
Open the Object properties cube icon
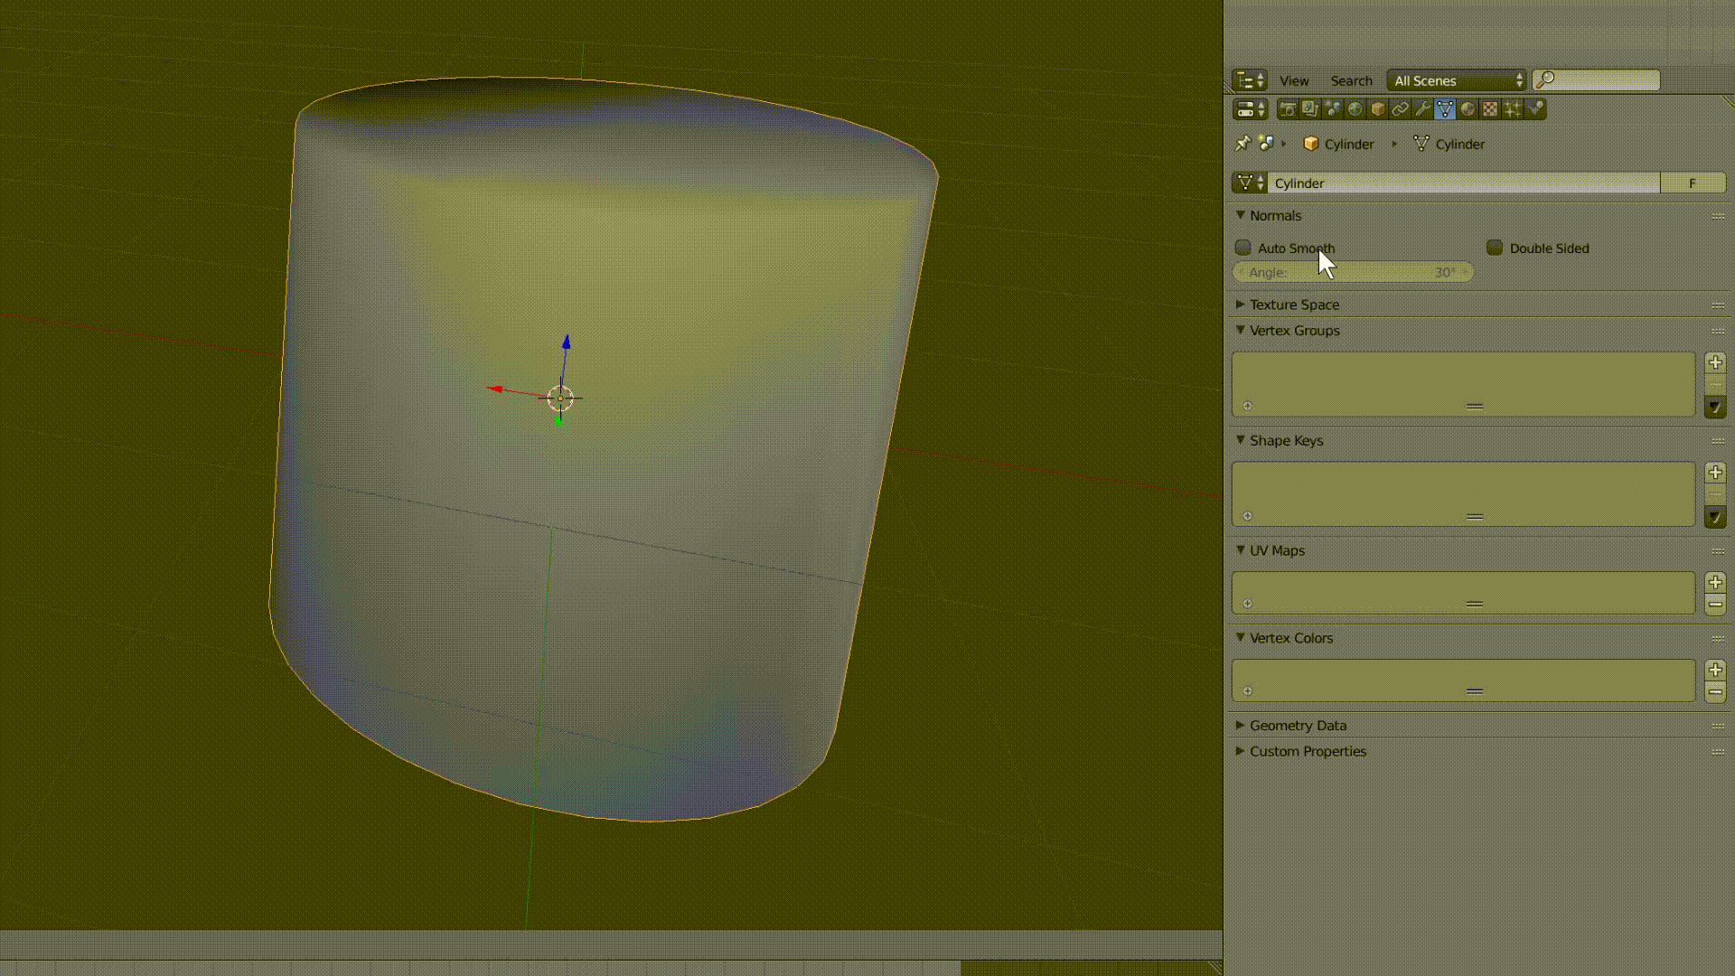(x=1377, y=108)
